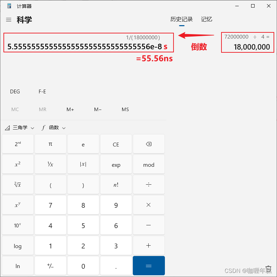Screen dimensions: 277x277
Task: Click the MC memory clear button
Action: coord(15,109)
